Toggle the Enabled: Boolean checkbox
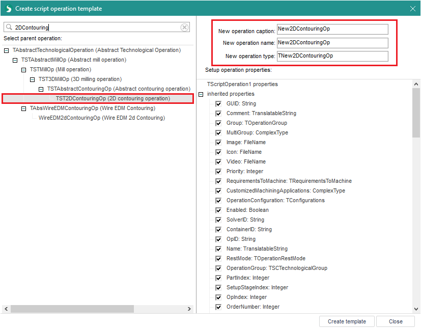421x329 pixels. coord(218,210)
